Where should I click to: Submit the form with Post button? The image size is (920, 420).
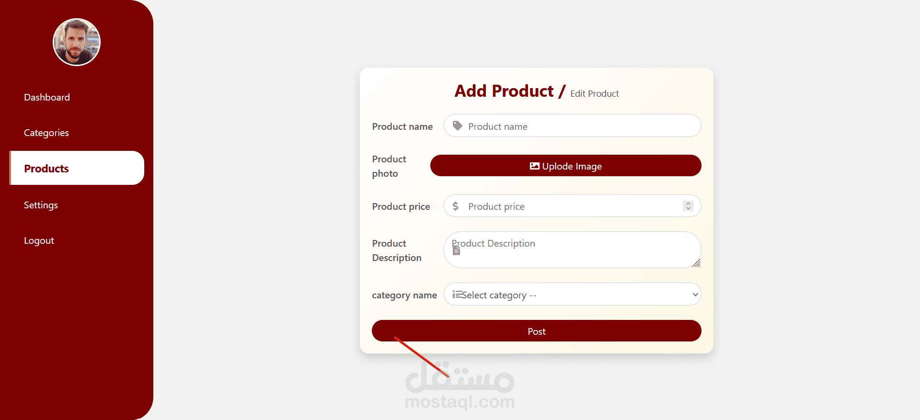pyautogui.click(x=537, y=331)
